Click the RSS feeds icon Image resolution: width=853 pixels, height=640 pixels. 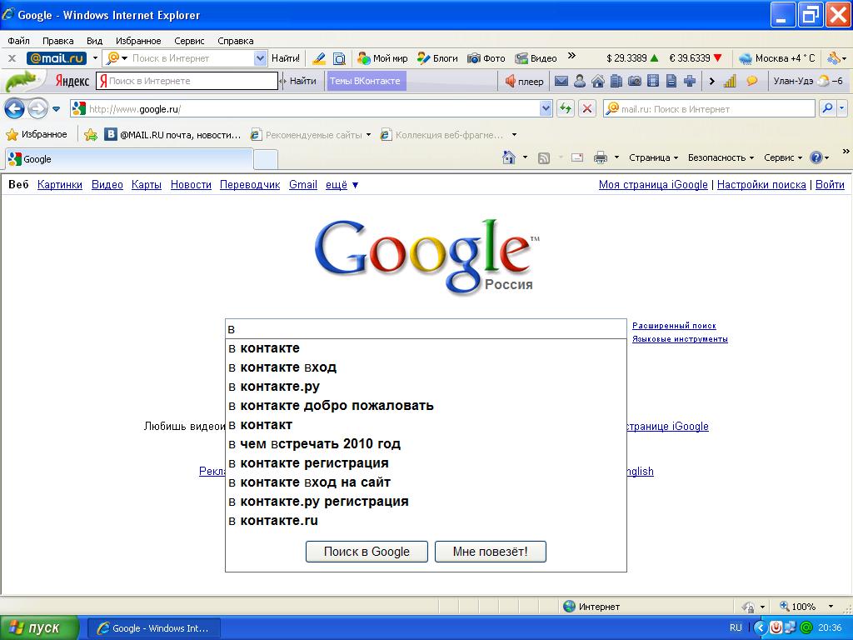click(x=543, y=157)
